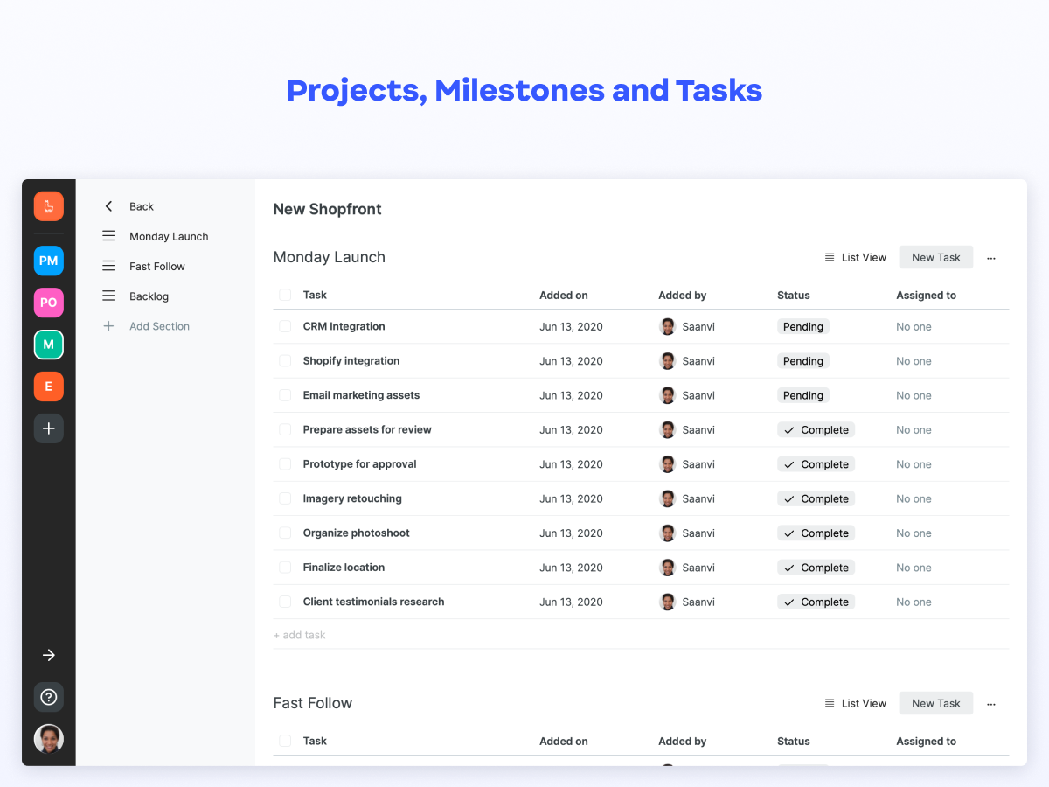Image resolution: width=1049 pixels, height=787 pixels.
Task: Open Fast Follow more options ellipsis
Action: tap(991, 704)
